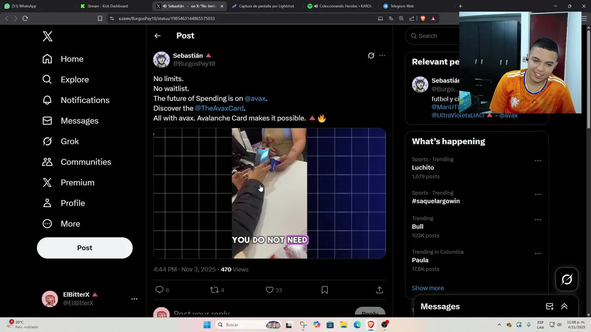
Task: Click the share icon on the post
Action: 380,290
